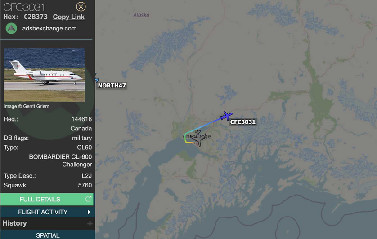Click the NORTH47 callsign label
377x239 pixels.
click(112, 86)
